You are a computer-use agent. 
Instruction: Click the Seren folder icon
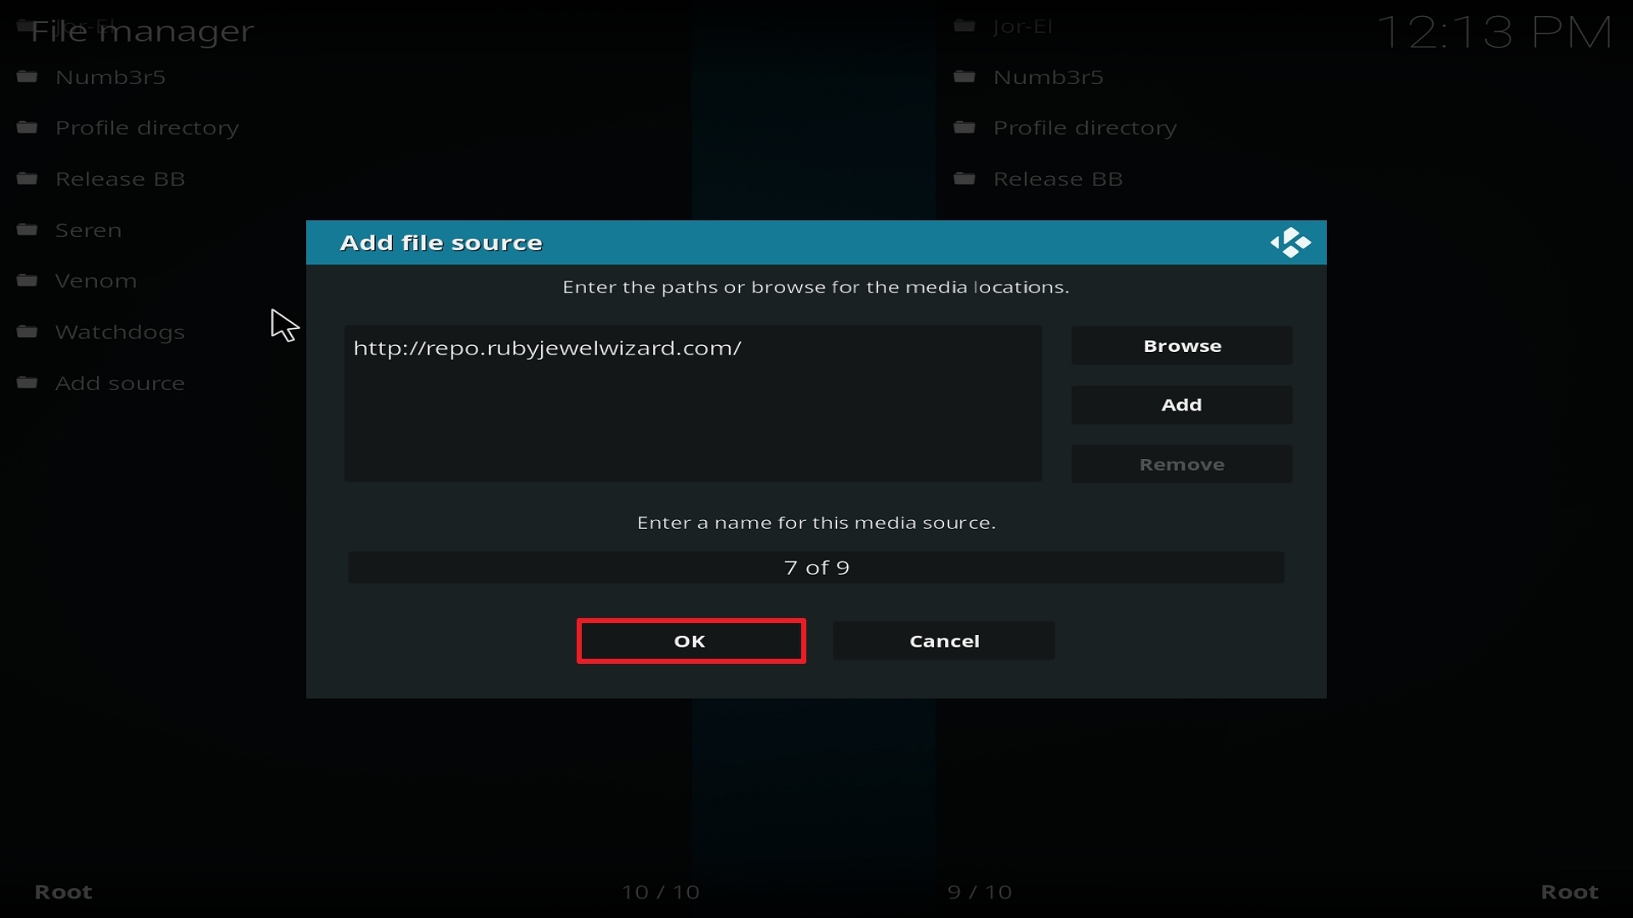[x=27, y=229]
